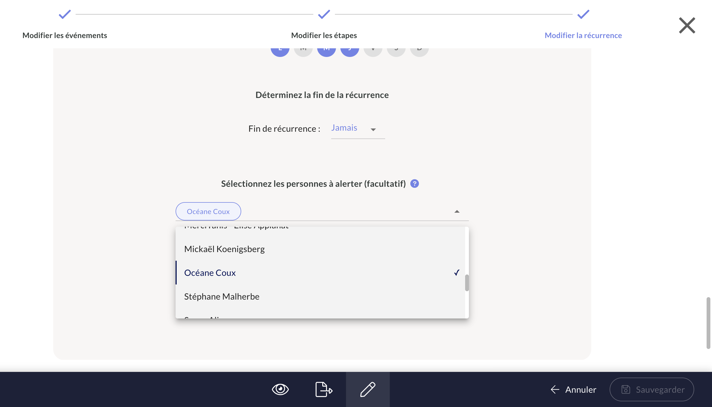Image resolution: width=712 pixels, height=407 pixels.
Task: Click the arrow next to Jamais
Action: [373, 130]
